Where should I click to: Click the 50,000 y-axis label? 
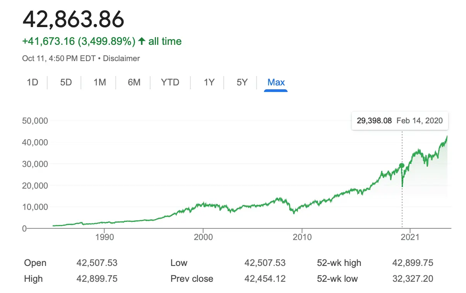(x=34, y=121)
